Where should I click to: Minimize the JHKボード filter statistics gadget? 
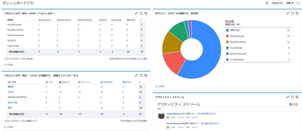[136, 13]
